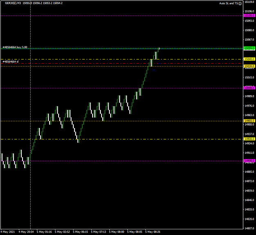Screen dimensions: 256x235
Task: Select the '#48564664 sl' stop loss label
Action: (x=11, y=62)
